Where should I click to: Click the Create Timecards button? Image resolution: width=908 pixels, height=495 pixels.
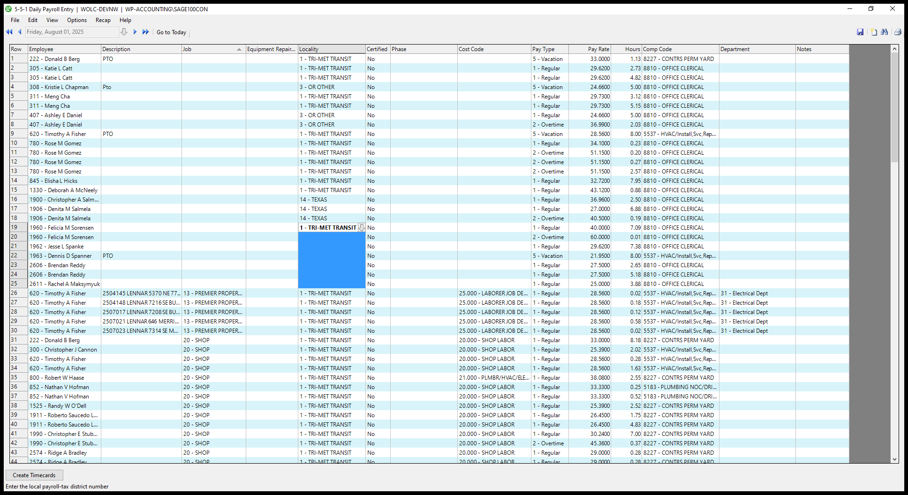pos(34,475)
